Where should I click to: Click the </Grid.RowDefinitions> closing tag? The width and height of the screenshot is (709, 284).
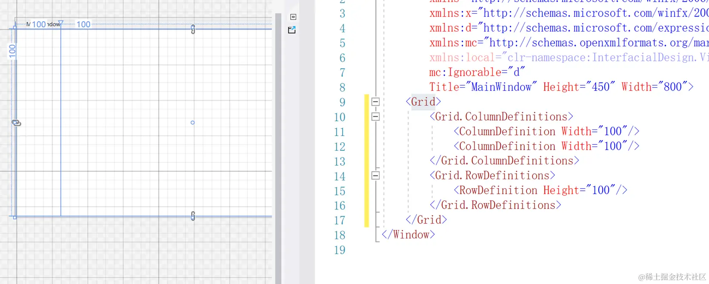click(495, 205)
